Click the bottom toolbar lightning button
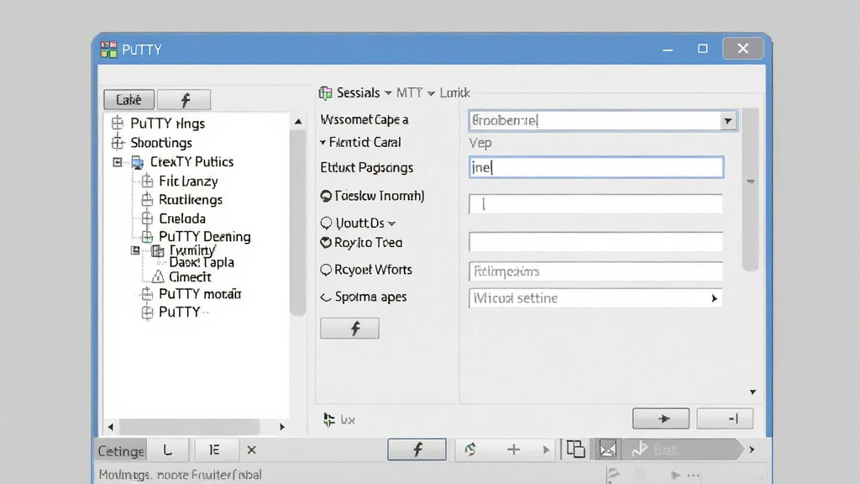This screenshot has width=860, height=484. 417,450
